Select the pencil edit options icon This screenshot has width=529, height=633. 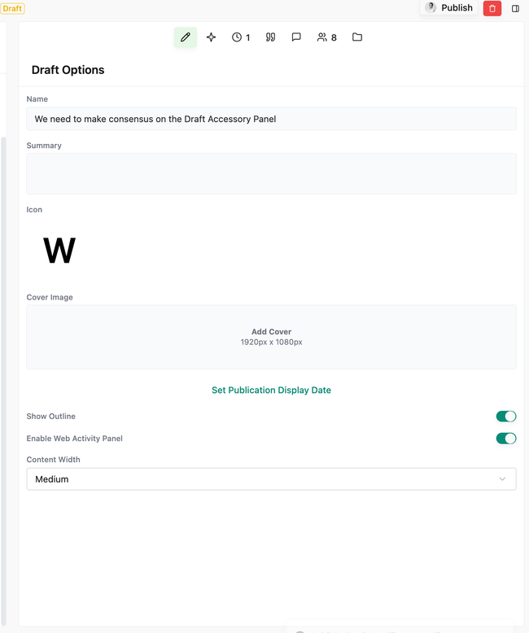coord(186,37)
